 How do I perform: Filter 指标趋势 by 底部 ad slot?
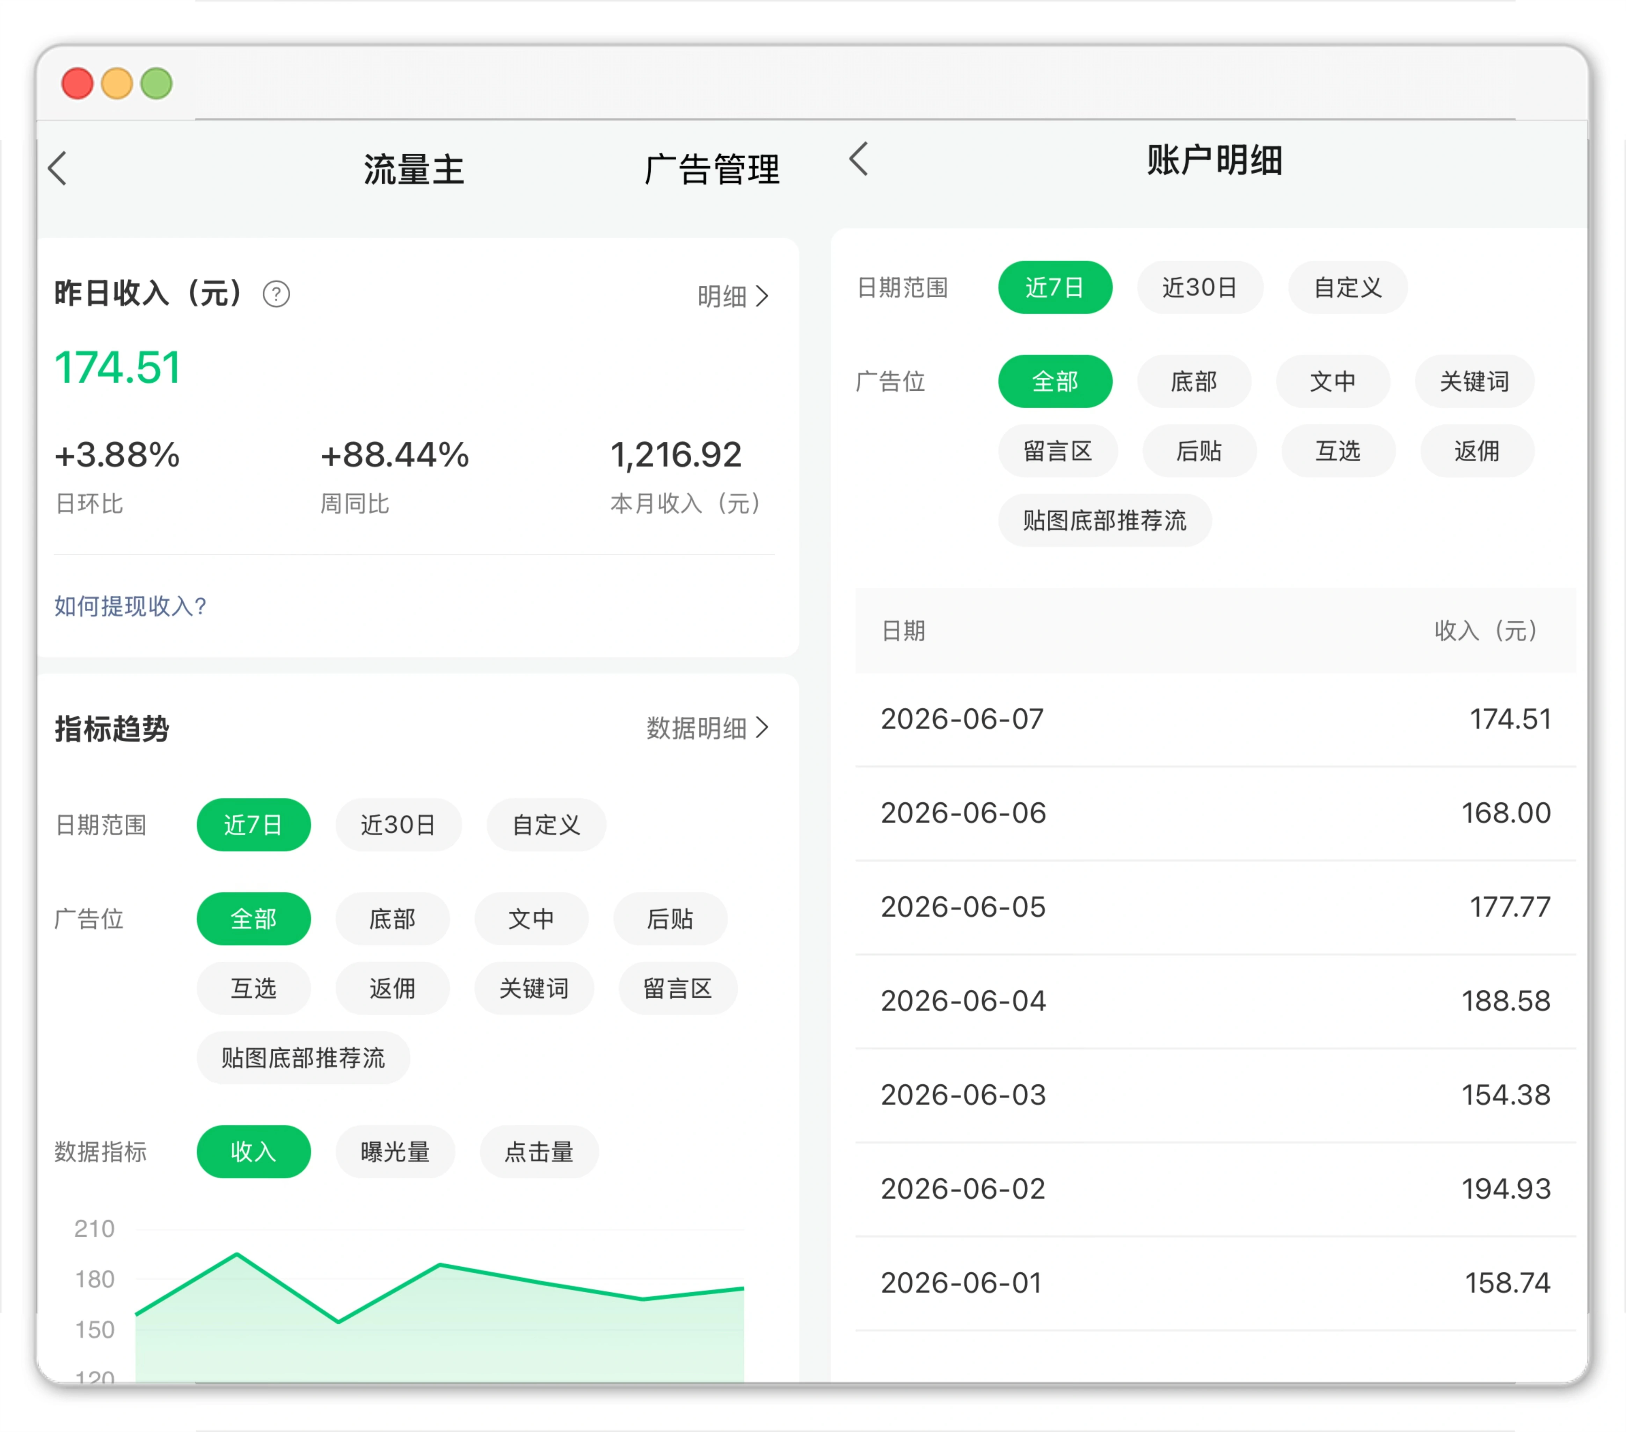pyautogui.click(x=393, y=919)
